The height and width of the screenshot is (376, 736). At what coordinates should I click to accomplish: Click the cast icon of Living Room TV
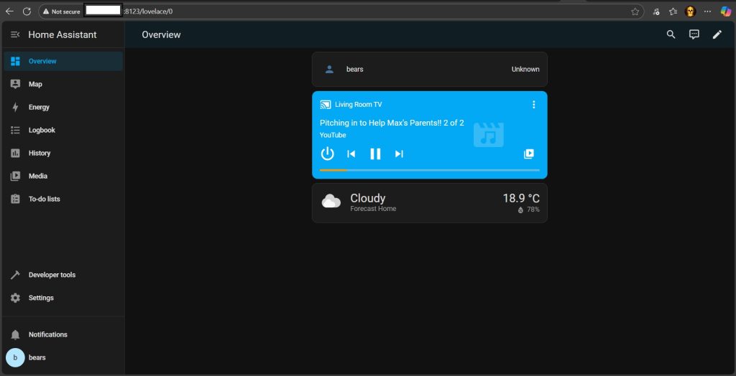pyautogui.click(x=326, y=105)
